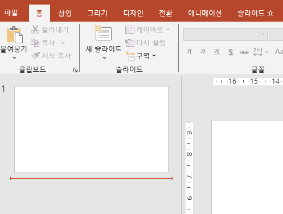Open the 슬라이드 쇼 tab

point(256,13)
